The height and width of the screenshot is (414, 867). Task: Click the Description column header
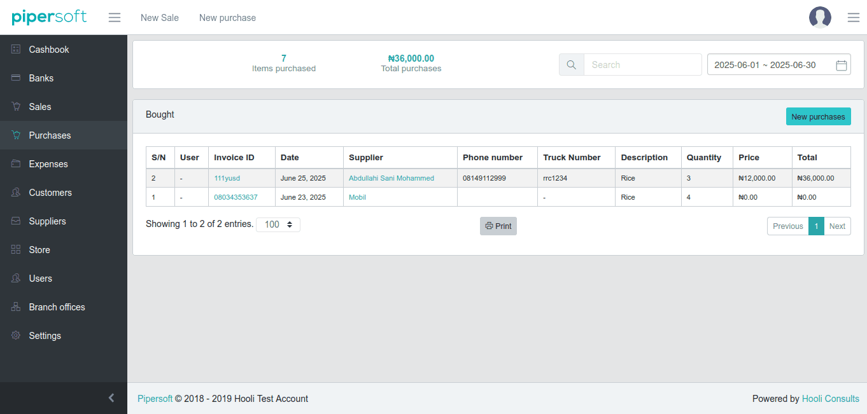649,157
